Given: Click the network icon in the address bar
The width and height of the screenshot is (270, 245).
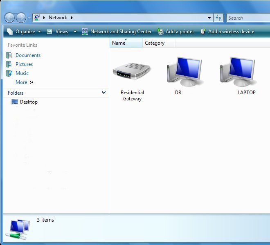Looking at the screenshot, I should [x=37, y=18].
